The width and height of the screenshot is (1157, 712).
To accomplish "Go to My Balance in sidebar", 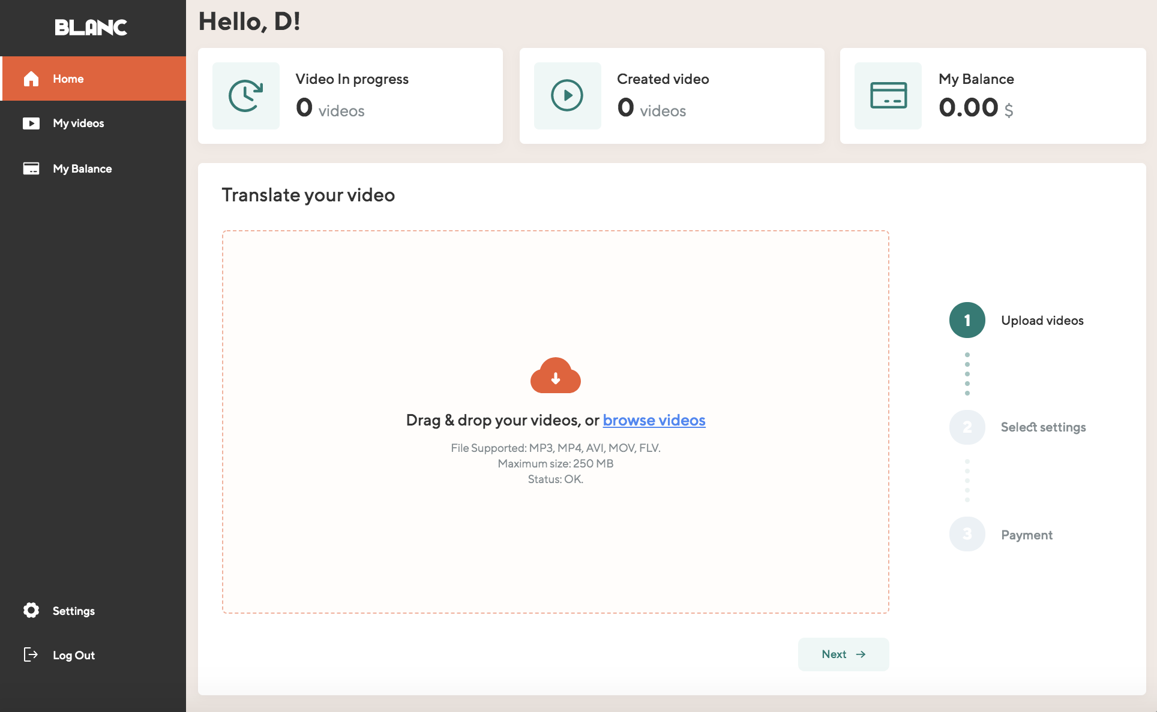I will click(x=82, y=168).
